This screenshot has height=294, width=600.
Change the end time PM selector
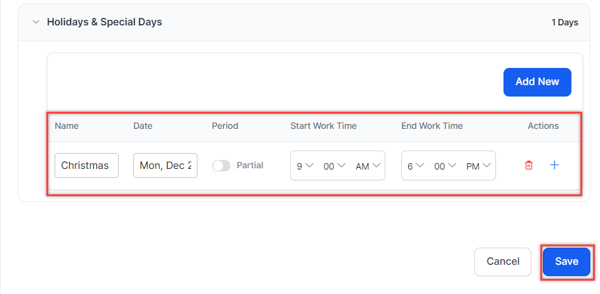[478, 166]
